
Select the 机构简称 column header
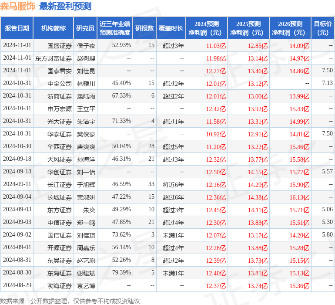[x=54, y=28]
